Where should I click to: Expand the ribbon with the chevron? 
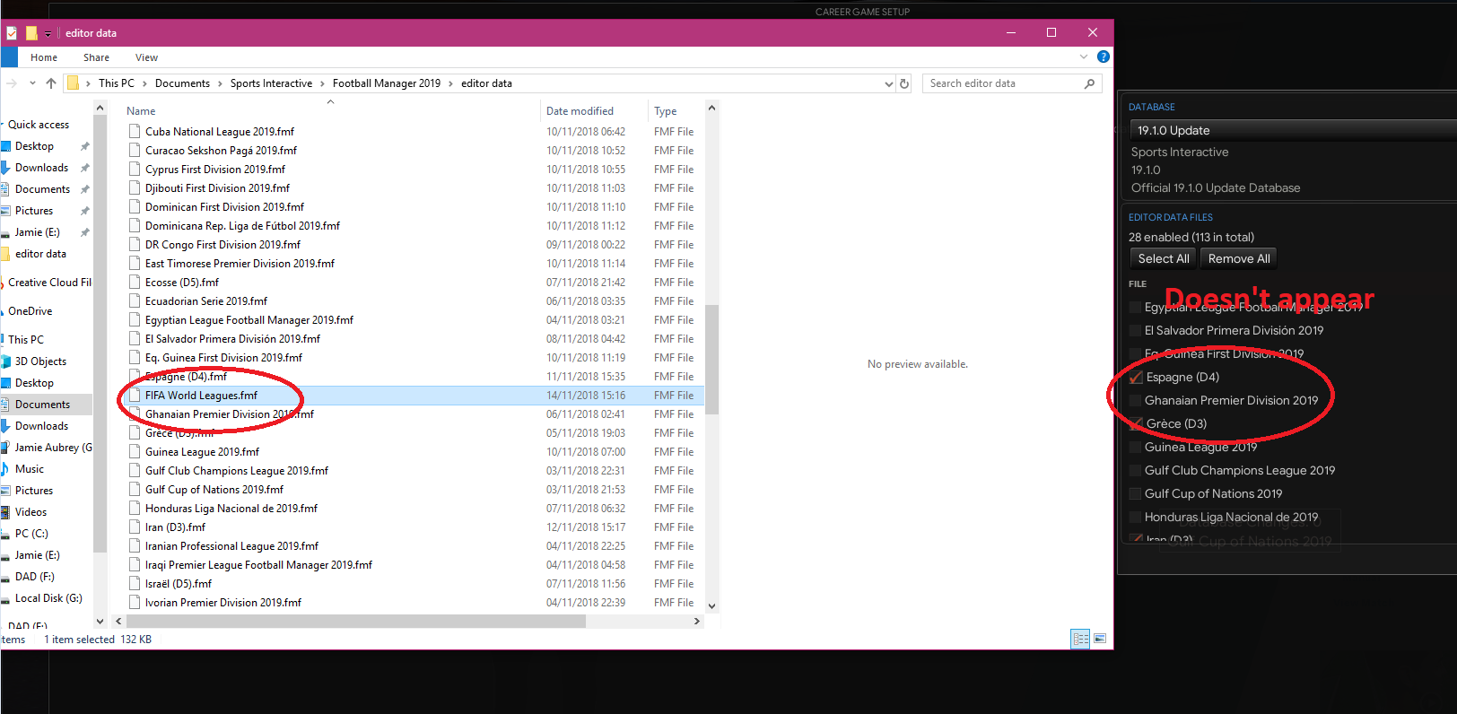point(1084,57)
